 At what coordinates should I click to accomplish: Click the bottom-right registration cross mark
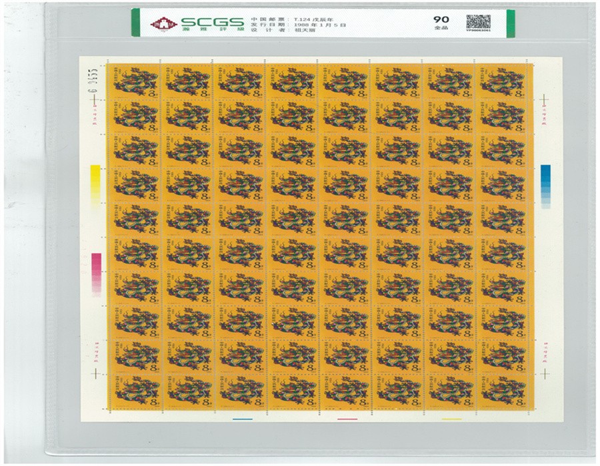pos(545,374)
